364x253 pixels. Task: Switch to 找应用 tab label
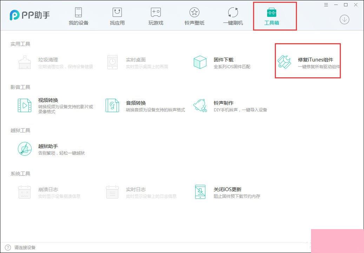pos(117,23)
